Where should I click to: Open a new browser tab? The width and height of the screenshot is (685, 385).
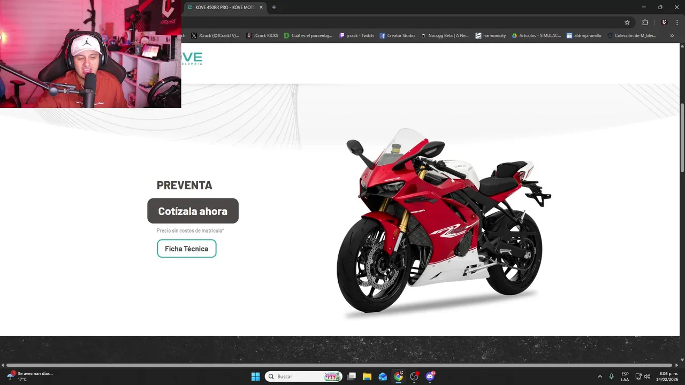[x=274, y=7]
